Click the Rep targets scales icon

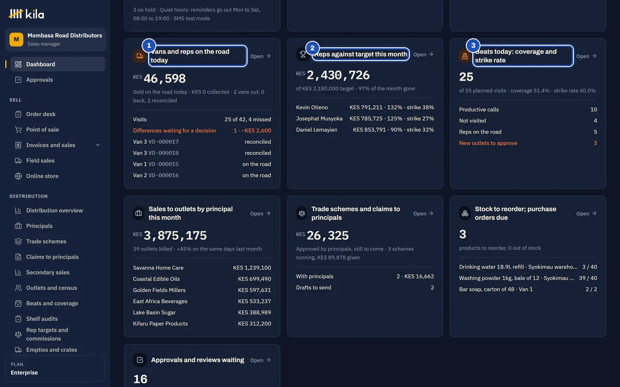pos(18,334)
